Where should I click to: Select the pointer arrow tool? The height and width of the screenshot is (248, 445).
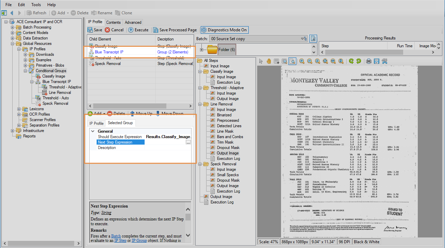261,61
